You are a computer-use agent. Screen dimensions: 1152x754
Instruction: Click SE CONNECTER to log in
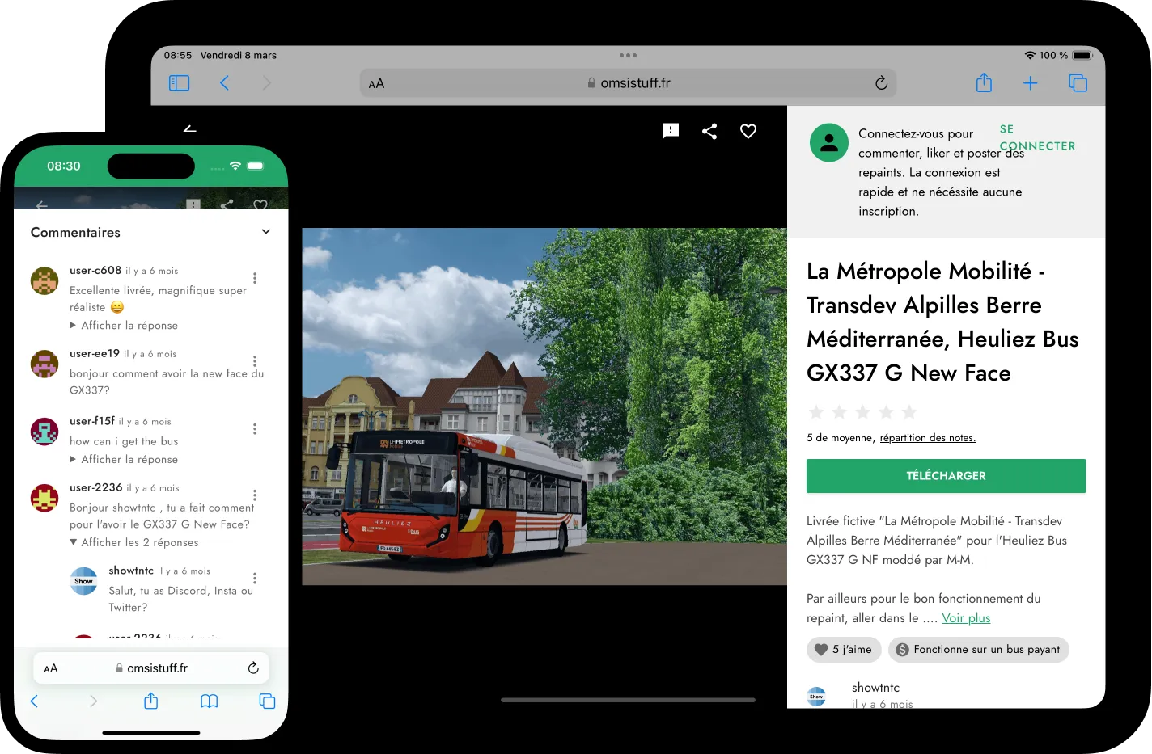(x=1037, y=137)
